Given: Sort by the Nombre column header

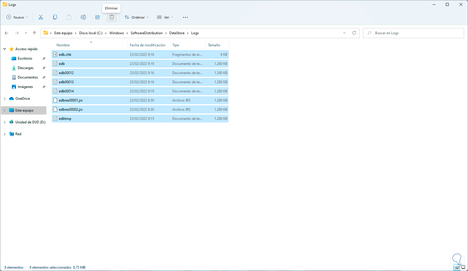Looking at the screenshot, I should (63, 45).
